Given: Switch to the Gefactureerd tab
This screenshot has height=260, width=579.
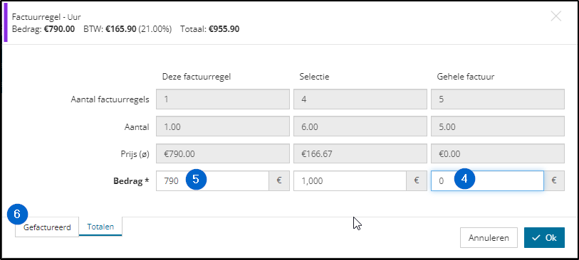Looking at the screenshot, I should tap(47, 227).
